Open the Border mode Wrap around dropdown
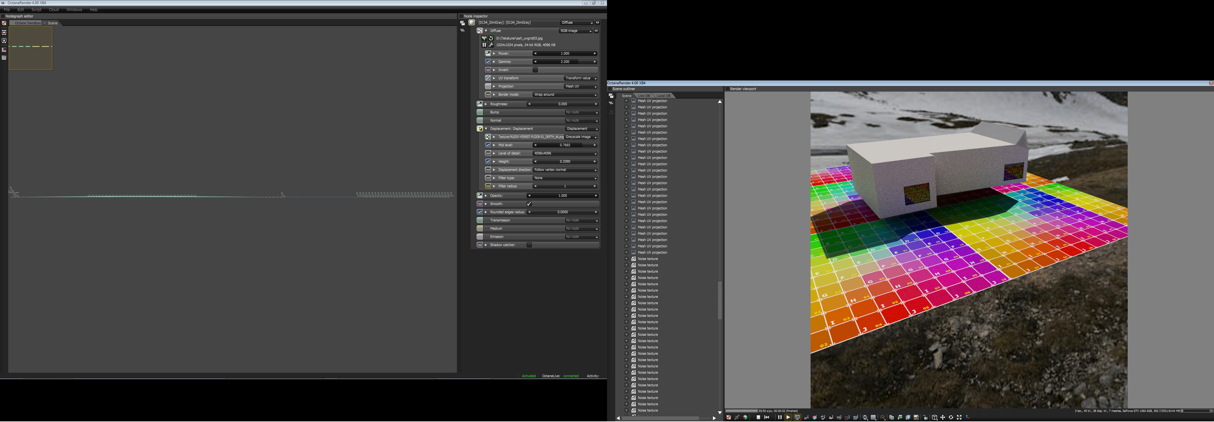The width and height of the screenshot is (1214, 422). coord(565,95)
